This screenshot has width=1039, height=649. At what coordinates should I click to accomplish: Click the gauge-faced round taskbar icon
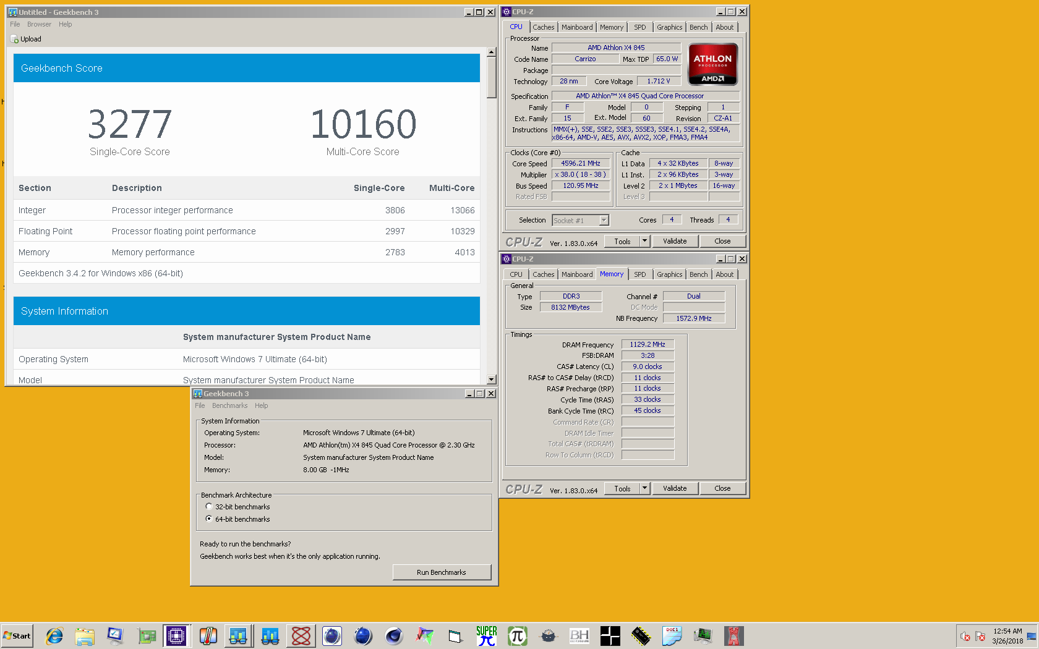pyautogui.click(x=549, y=635)
